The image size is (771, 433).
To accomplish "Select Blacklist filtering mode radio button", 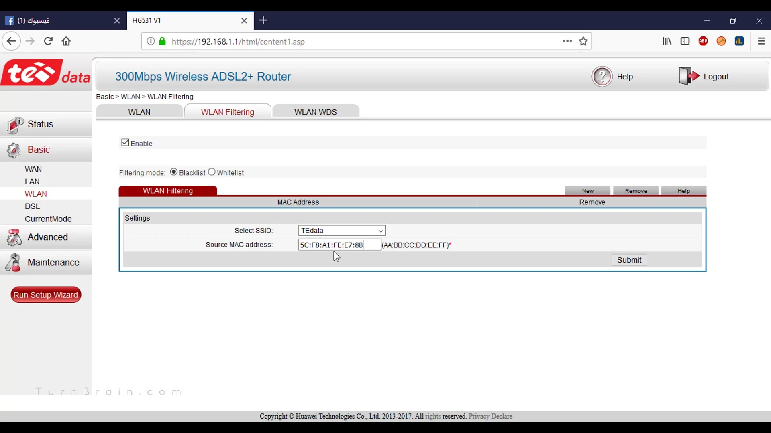I will (x=174, y=172).
